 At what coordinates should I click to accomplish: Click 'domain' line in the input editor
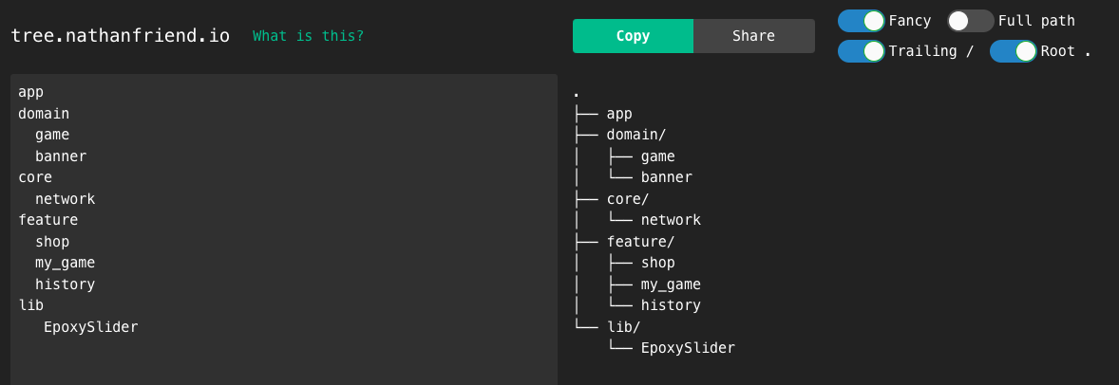click(x=44, y=114)
